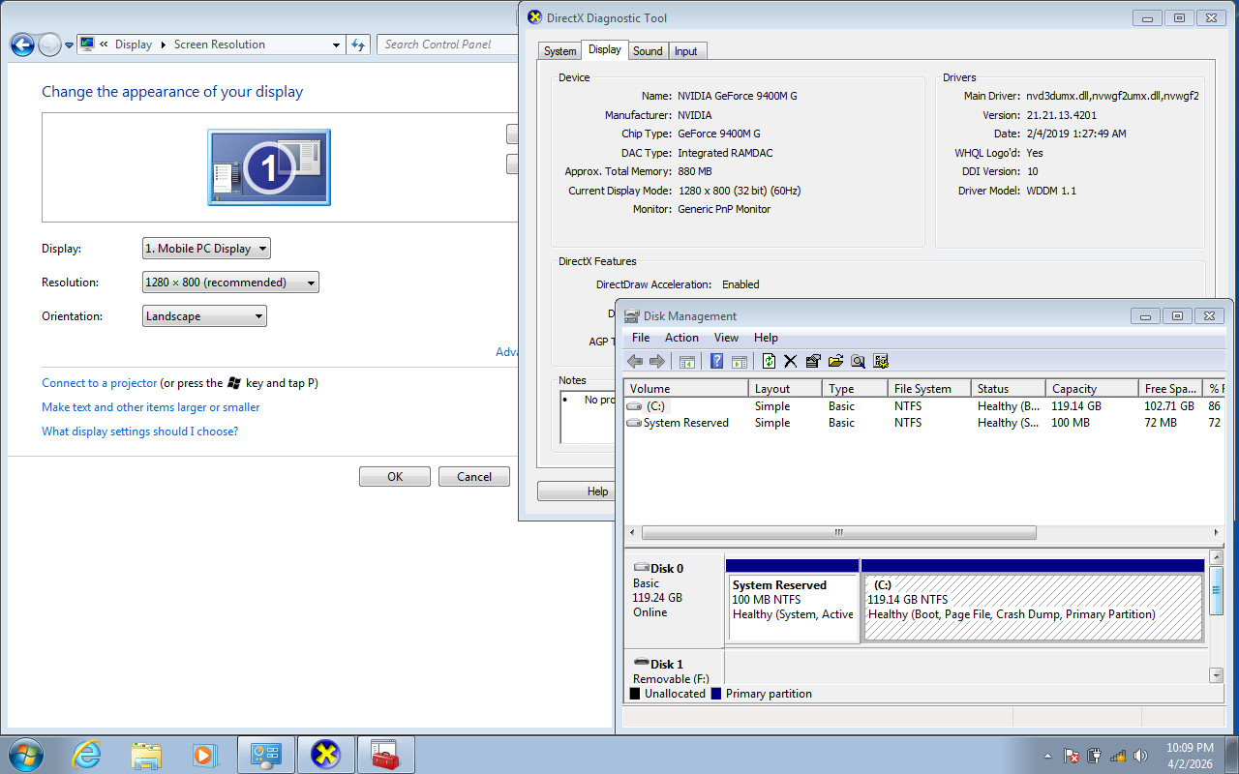
Task: Click the monitor 1 display thumbnail
Action: coord(269,167)
